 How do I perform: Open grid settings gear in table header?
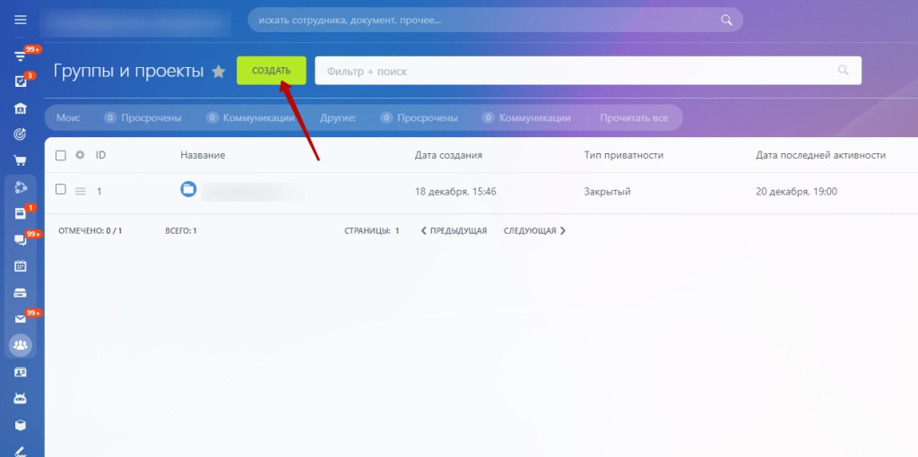80,155
